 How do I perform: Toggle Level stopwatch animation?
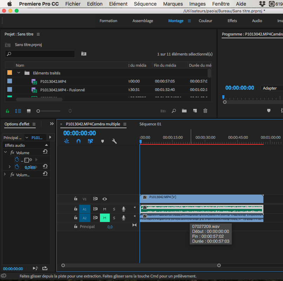pyautogui.click(x=17, y=167)
